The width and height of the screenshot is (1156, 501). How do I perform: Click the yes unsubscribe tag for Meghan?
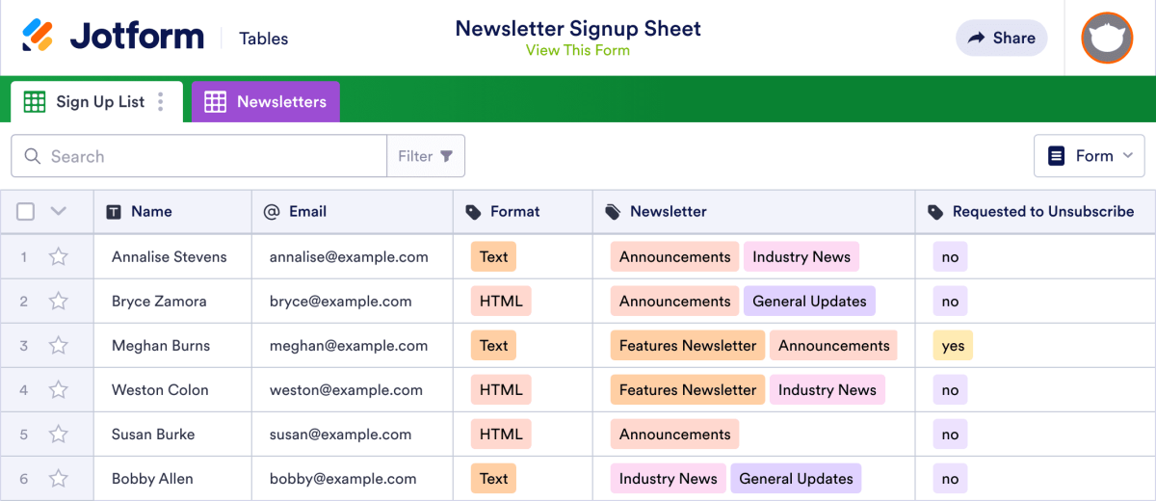(953, 345)
